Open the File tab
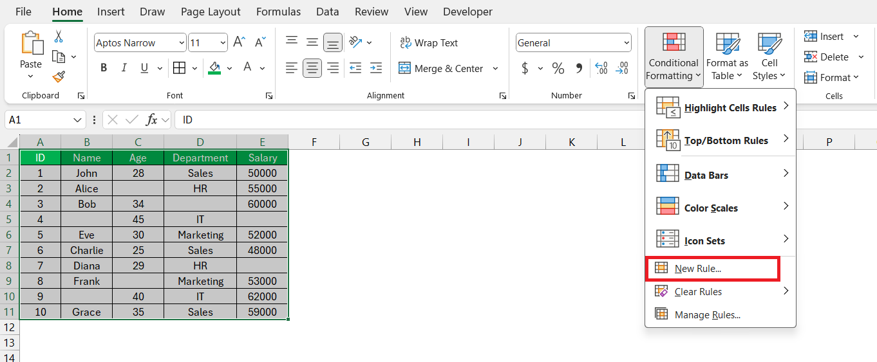This screenshot has width=877, height=362. tap(23, 12)
